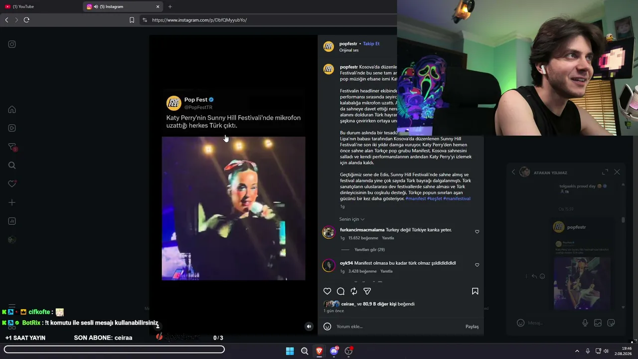Reply to furkancimsacmalama via Yanıtla
Image resolution: width=638 pixels, height=359 pixels.
(388, 238)
